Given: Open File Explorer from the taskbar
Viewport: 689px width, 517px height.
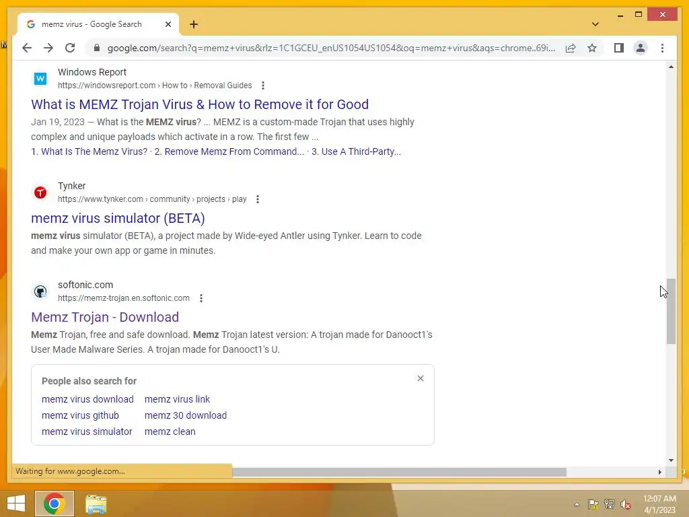Looking at the screenshot, I should [96, 504].
